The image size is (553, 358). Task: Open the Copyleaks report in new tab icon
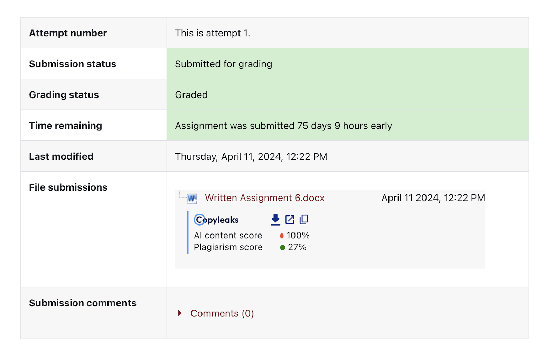coord(290,219)
